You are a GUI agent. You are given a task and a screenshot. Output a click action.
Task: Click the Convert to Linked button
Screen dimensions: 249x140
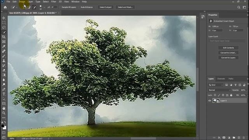pos(228,53)
